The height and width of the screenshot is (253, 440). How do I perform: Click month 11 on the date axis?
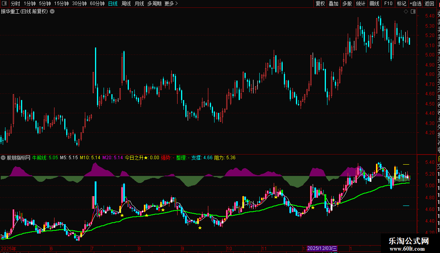pos(264,248)
